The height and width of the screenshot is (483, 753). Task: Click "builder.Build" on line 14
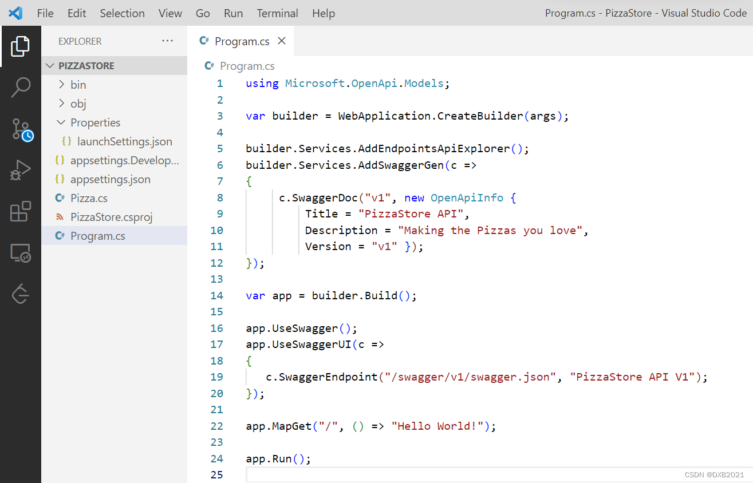(354, 296)
